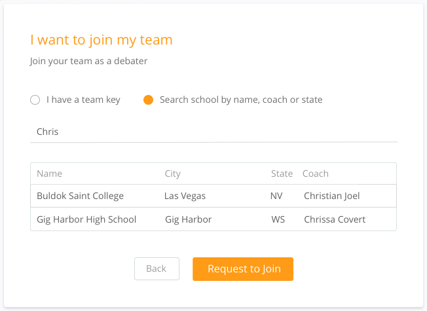Image resolution: width=427 pixels, height=311 pixels.
Task: Click coach Chrissa Covert in results
Action: pos(335,219)
